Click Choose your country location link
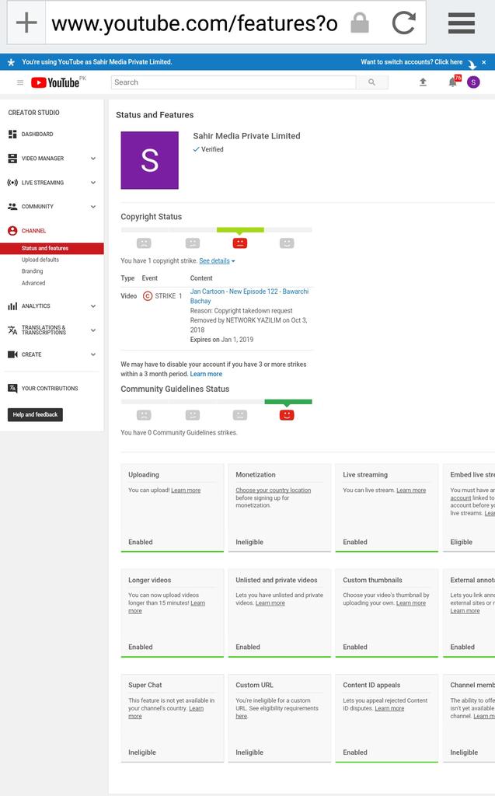The height and width of the screenshot is (796, 495). pos(273,491)
